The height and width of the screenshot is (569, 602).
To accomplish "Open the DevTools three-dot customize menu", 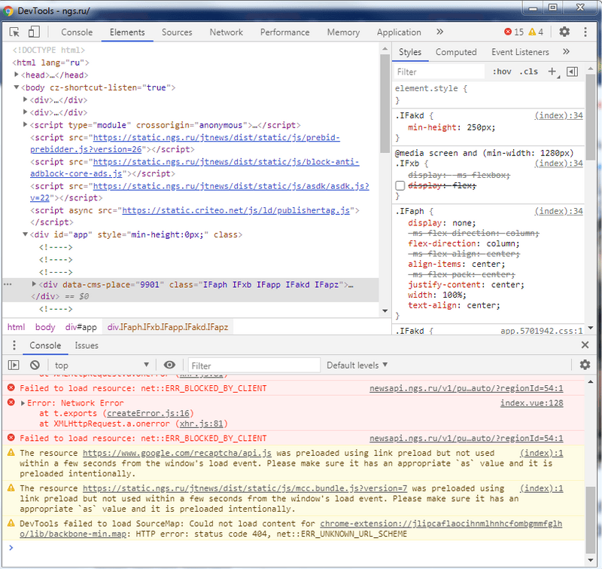I will pos(585,32).
